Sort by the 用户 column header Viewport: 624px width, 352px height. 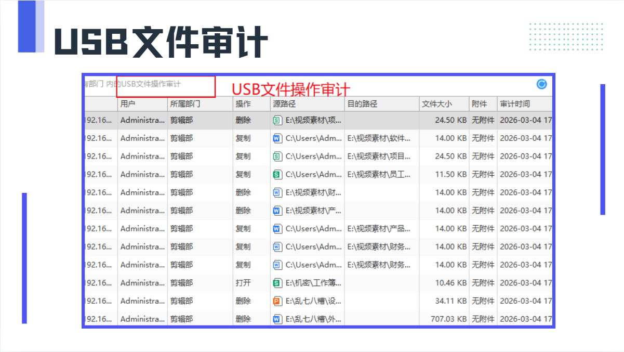pyautogui.click(x=128, y=104)
